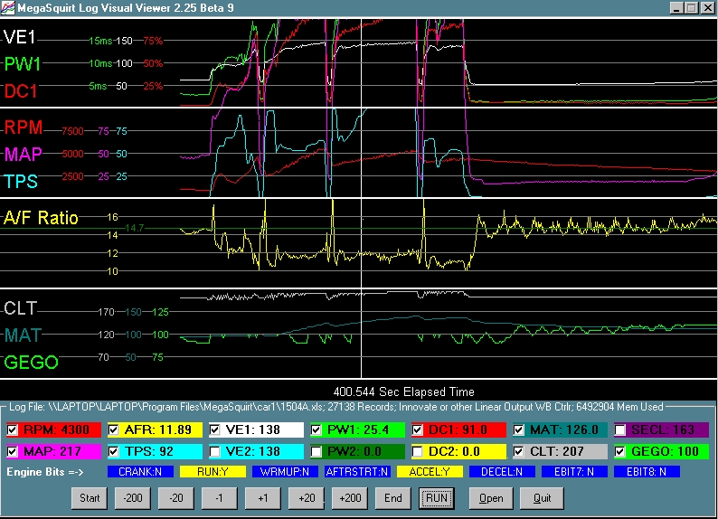Screen dimensions: 718x519
Task: Click the DC1 graph label
Action: click(21, 91)
